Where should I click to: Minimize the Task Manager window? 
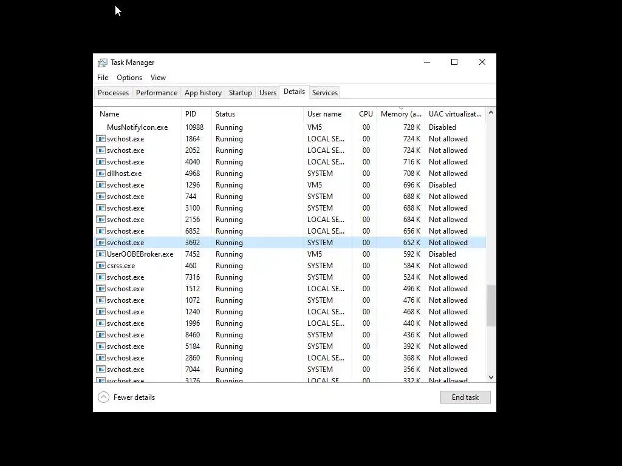[x=427, y=62]
